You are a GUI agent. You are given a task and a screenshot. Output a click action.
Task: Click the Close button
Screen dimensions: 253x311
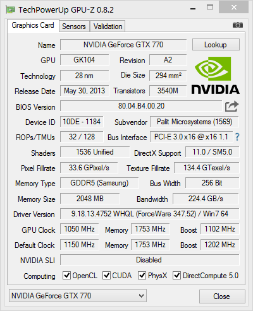coord(222,296)
